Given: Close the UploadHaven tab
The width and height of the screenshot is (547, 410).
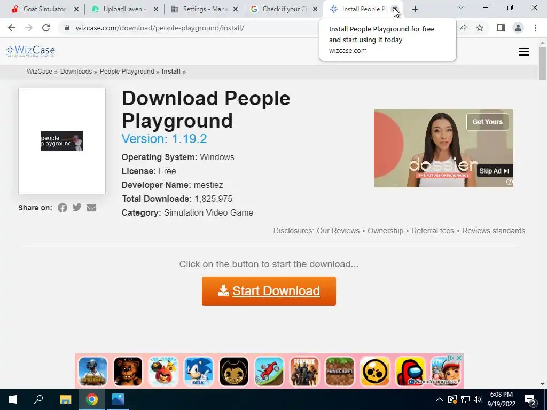Looking at the screenshot, I should tap(156, 9).
